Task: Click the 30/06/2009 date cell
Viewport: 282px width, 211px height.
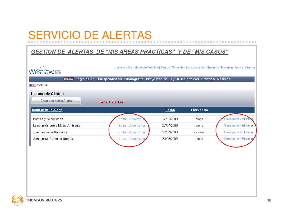Action: pyautogui.click(x=170, y=139)
